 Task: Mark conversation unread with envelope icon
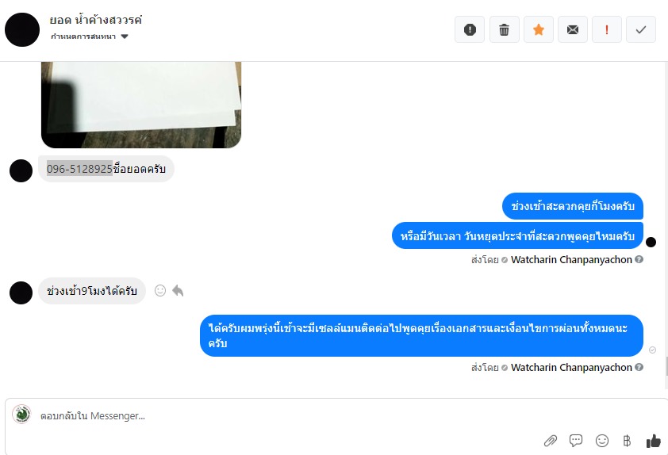(x=573, y=29)
